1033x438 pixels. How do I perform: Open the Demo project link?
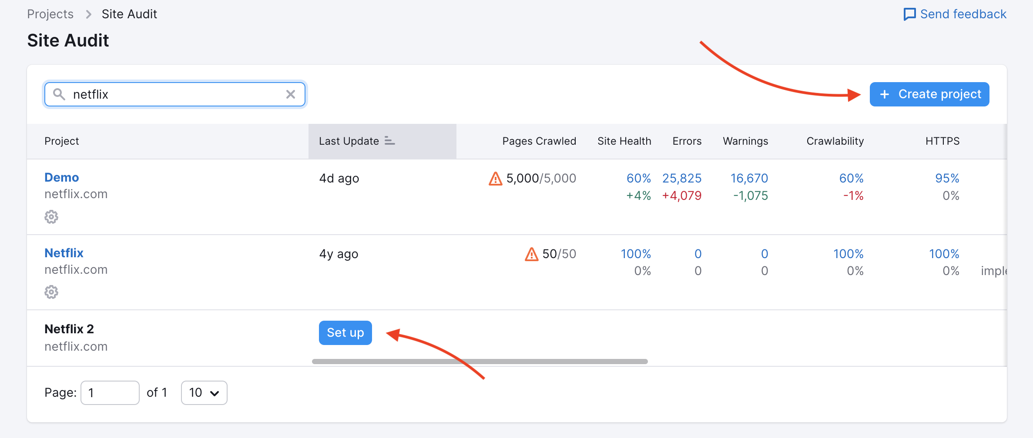tap(62, 178)
